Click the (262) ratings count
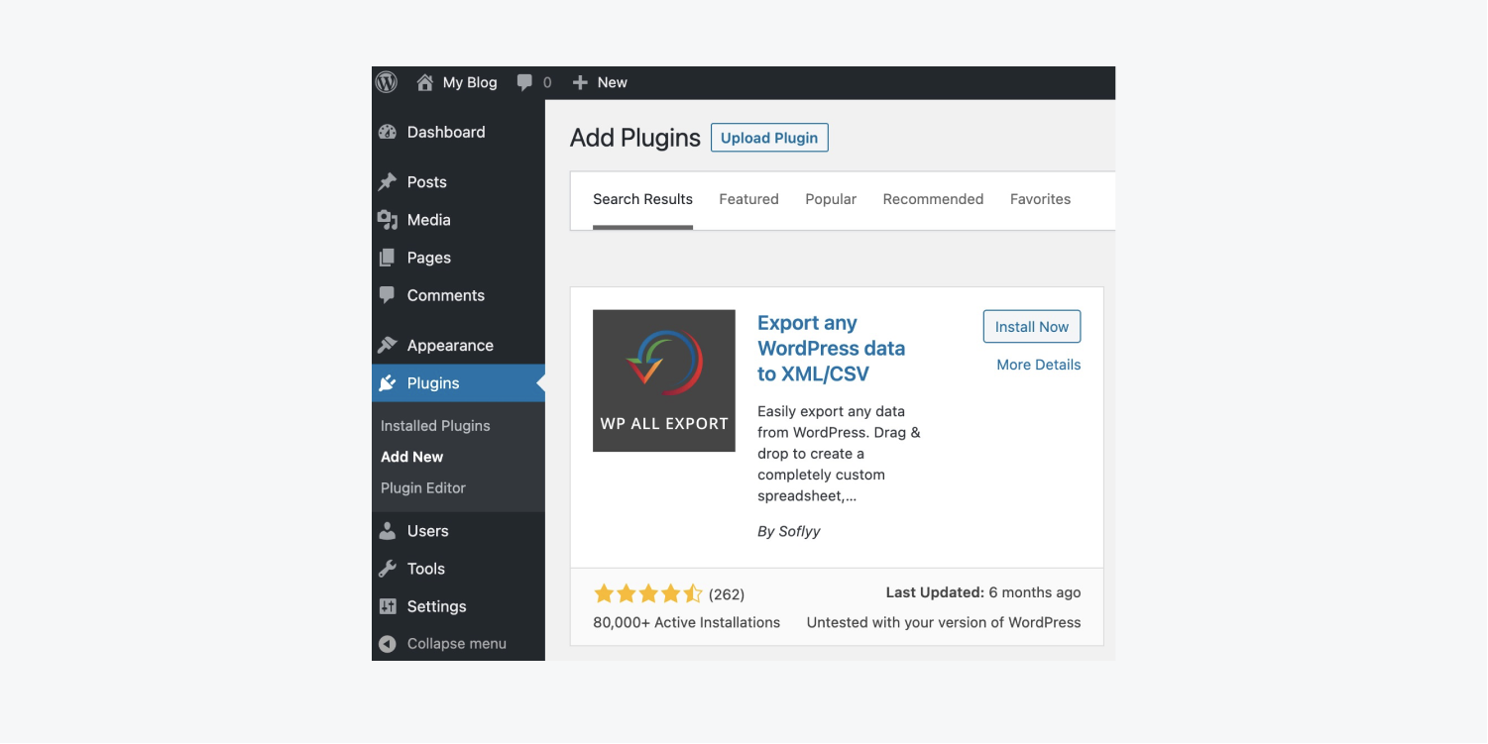Screen dimensions: 1488x744 [x=727, y=594]
